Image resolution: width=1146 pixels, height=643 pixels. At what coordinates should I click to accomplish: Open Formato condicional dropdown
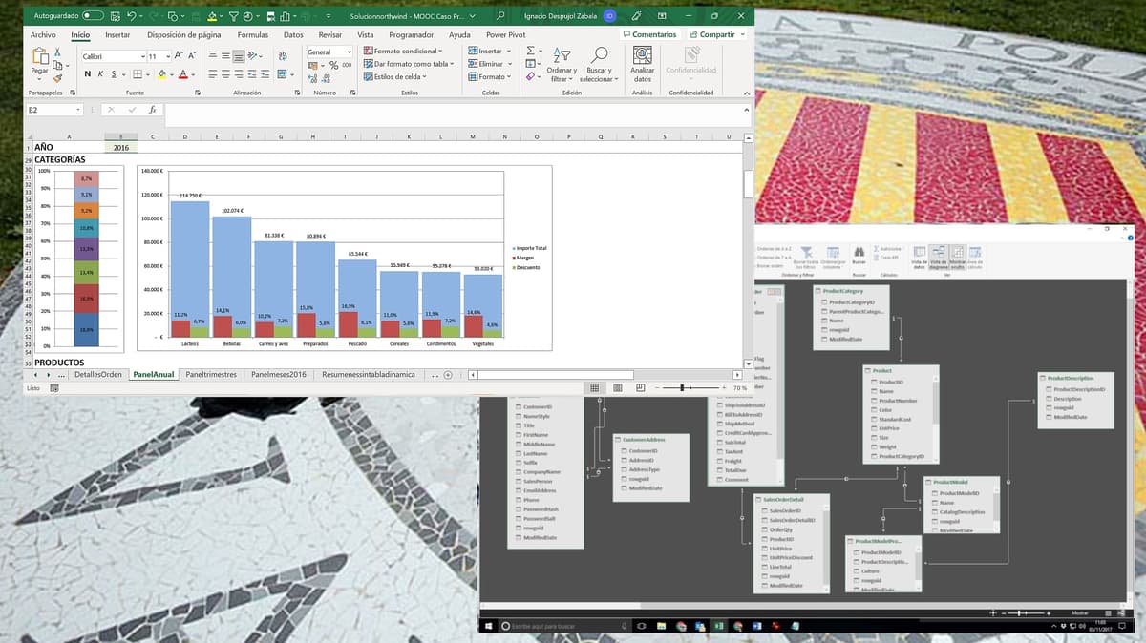tap(402, 52)
